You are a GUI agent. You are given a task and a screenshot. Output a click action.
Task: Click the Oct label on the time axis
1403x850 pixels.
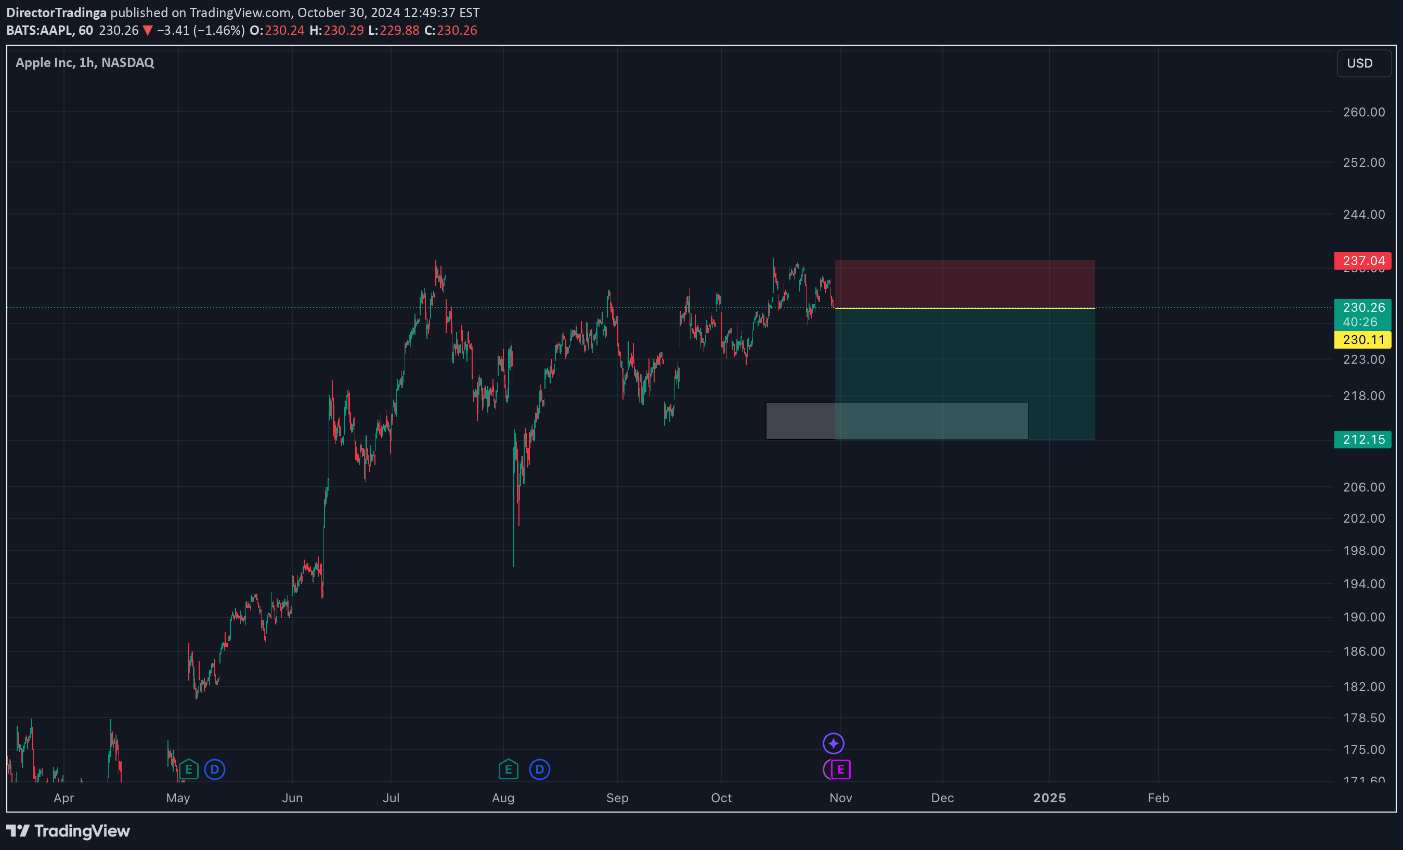721,798
